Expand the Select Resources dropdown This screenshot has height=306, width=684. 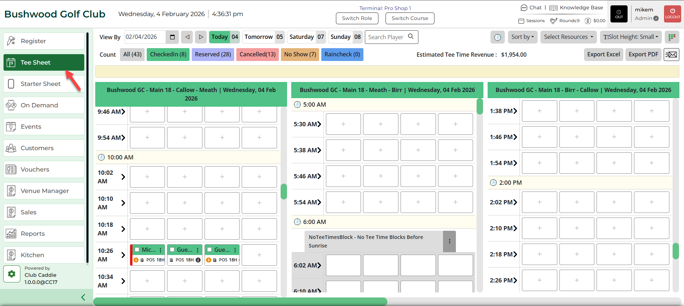(568, 37)
